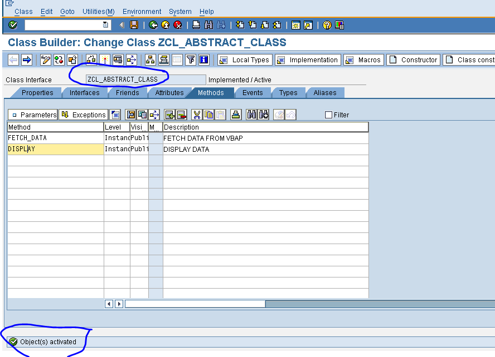
Task: Click the Insert Row icon with green plus
Action: tap(170, 115)
